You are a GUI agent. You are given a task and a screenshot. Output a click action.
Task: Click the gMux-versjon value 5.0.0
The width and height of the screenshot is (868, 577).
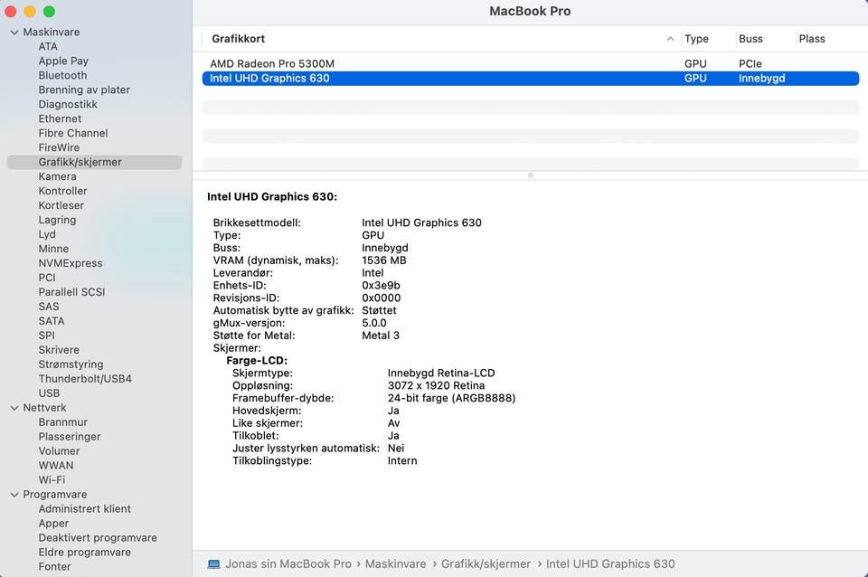coord(374,323)
